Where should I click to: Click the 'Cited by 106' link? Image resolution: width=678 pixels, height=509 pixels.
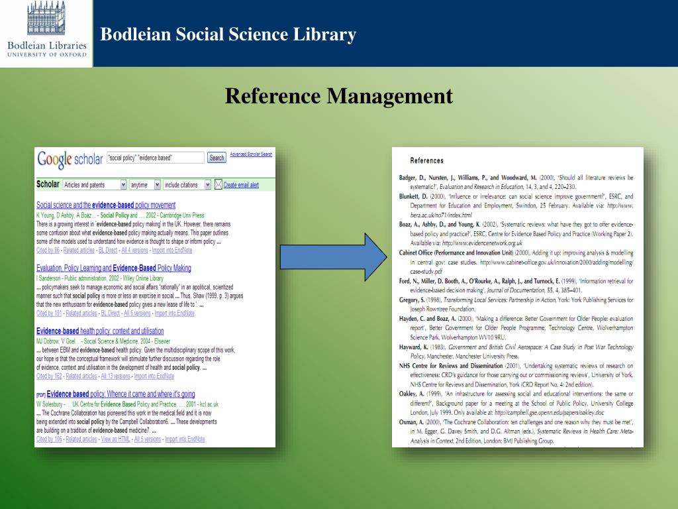(49, 439)
